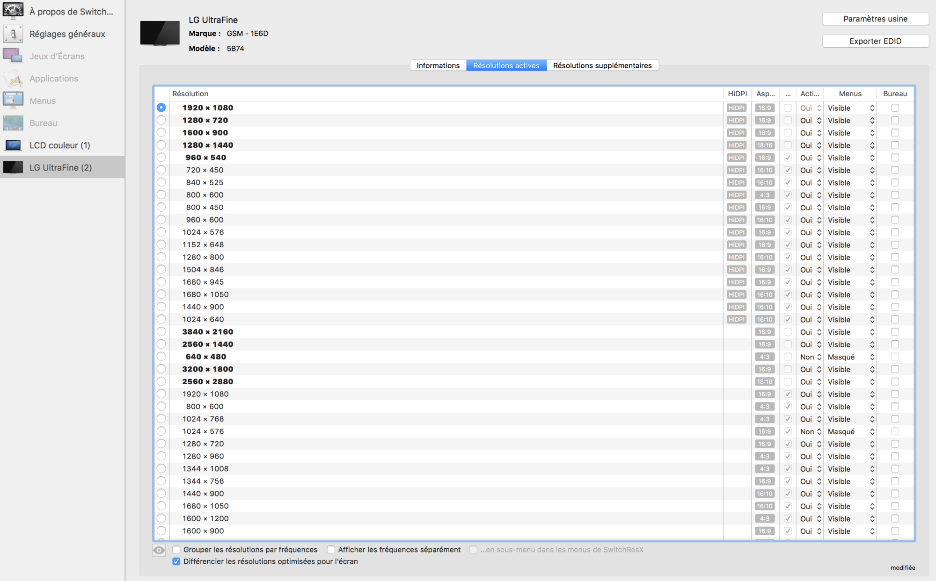Click the Paramètres usine button
The height and width of the screenshot is (581, 936).
click(x=875, y=19)
